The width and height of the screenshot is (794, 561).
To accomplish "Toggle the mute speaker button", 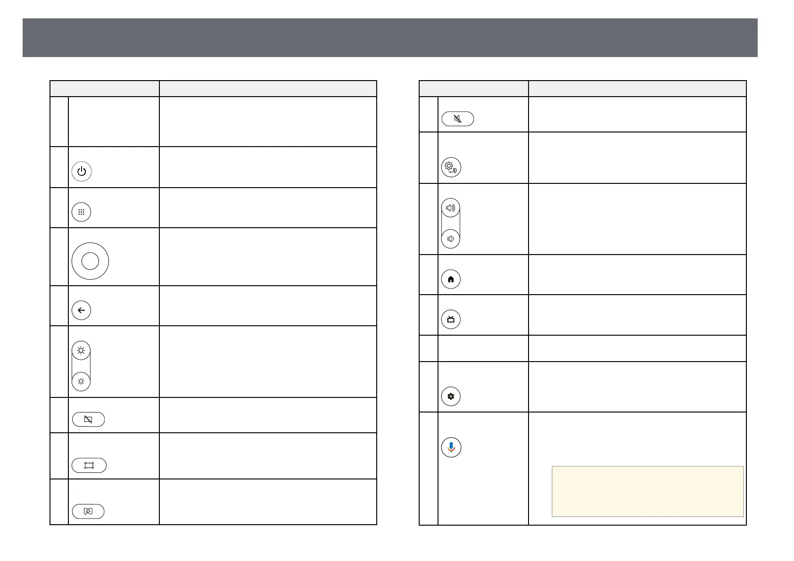I will click(457, 119).
